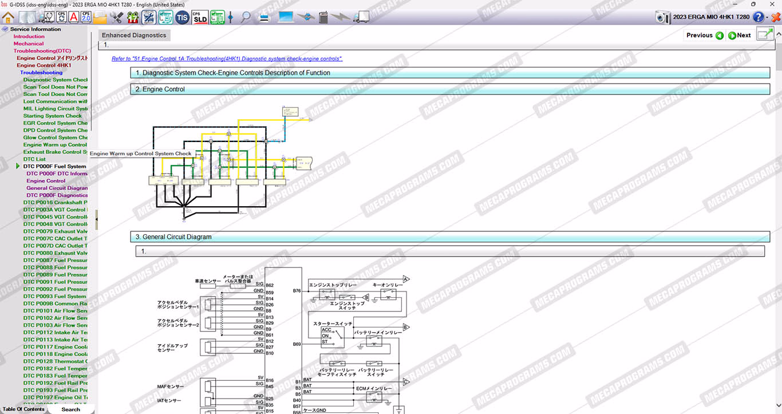Open Starting System Check tree item

tap(53, 116)
